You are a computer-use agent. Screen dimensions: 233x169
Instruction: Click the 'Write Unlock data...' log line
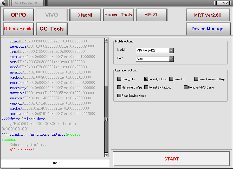pos(26,119)
